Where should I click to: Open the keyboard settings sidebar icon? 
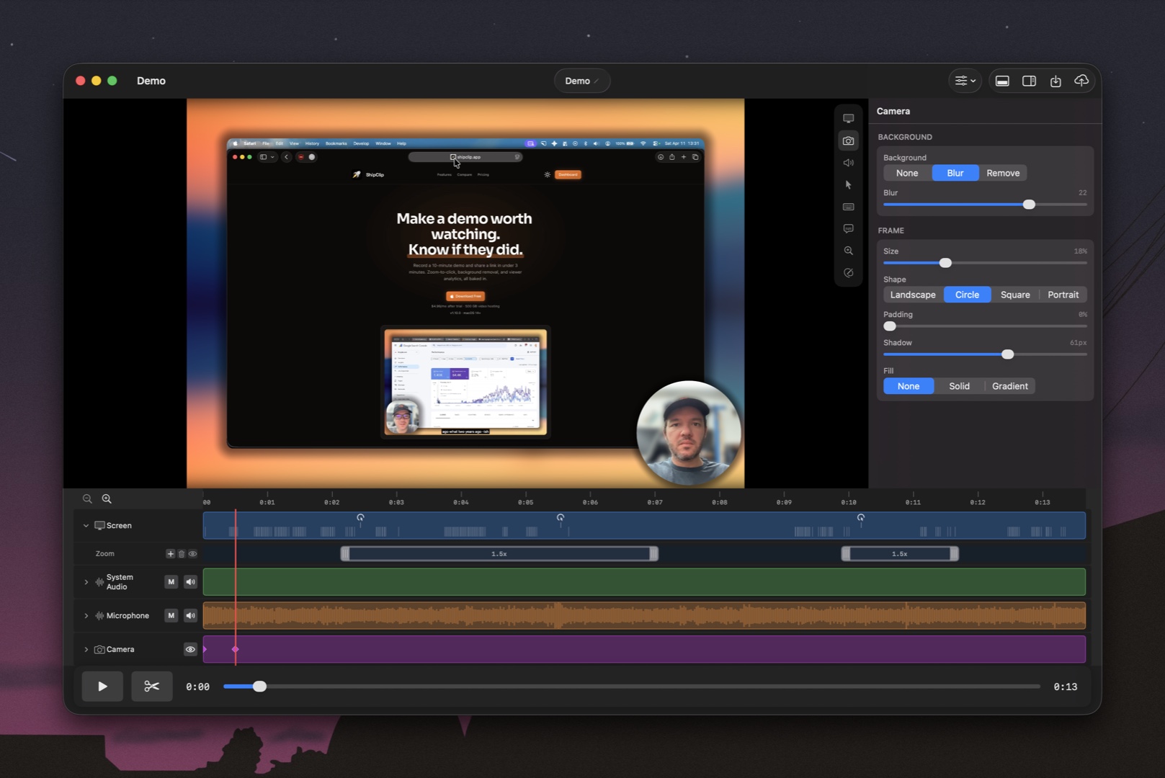(x=848, y=207)
